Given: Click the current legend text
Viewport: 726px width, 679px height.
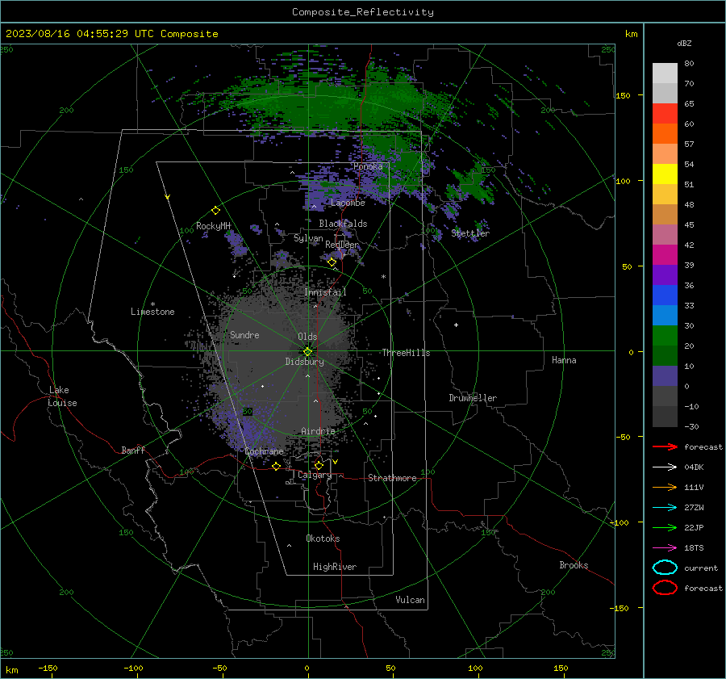Looking at the screenshot, I should (x=701, y=568).
